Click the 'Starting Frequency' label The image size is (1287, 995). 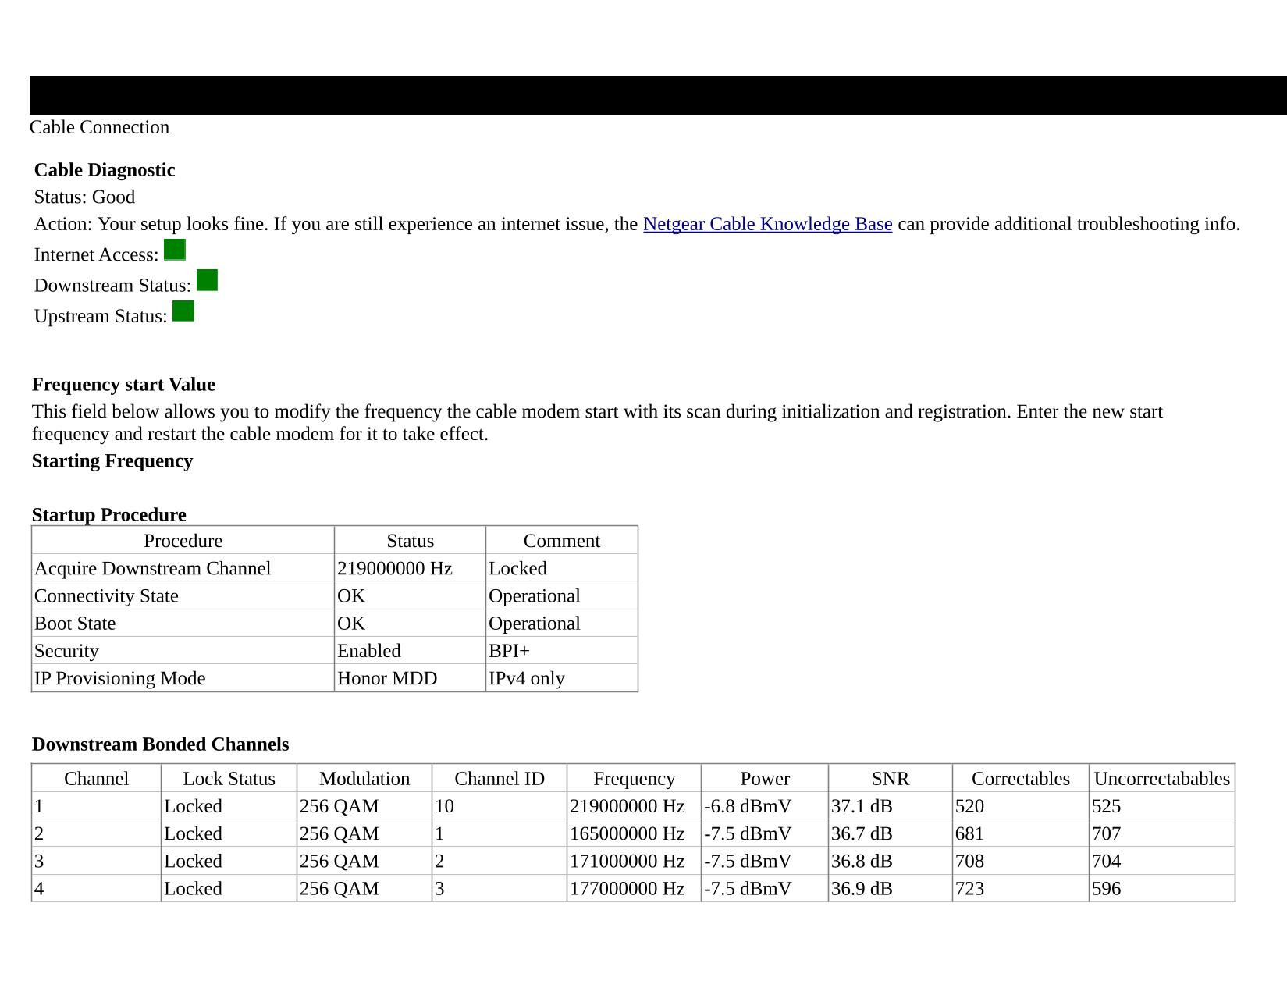[x=112, y=461]
